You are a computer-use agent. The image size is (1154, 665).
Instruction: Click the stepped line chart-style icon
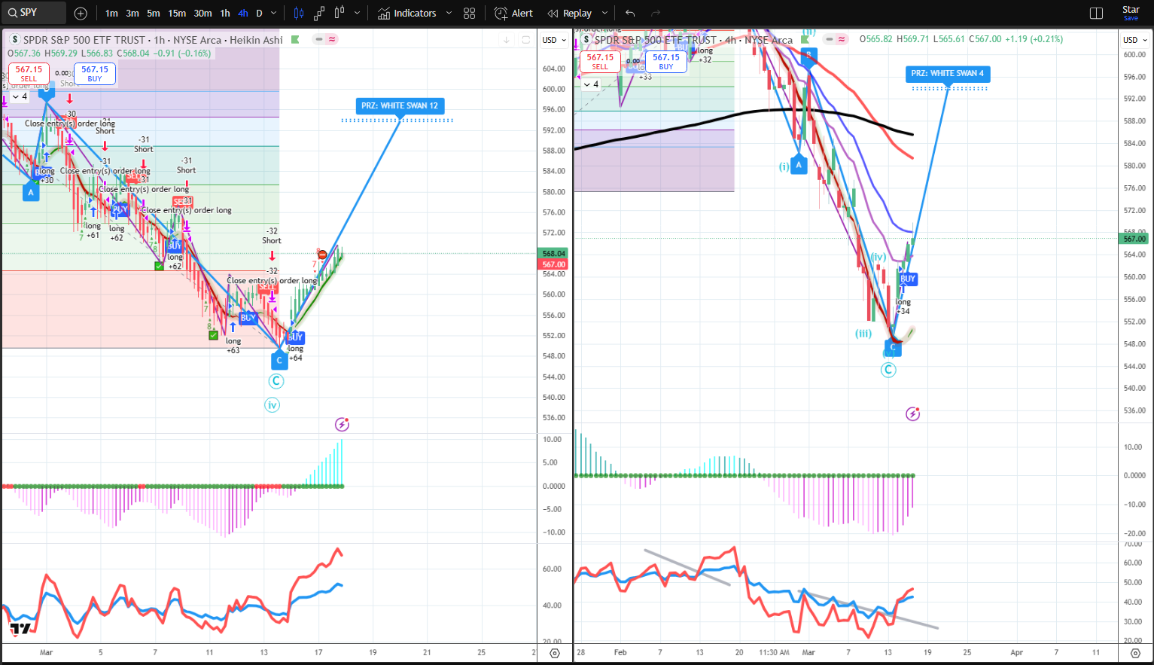(x=319, y=13)
